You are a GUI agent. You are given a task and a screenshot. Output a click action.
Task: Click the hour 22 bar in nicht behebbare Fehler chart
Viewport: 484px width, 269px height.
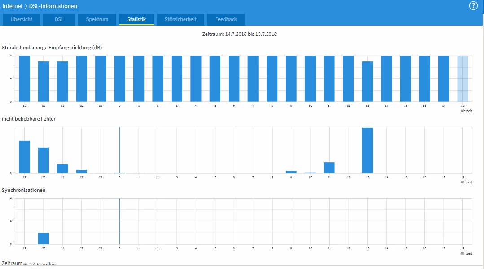click(x=82, y=171)
